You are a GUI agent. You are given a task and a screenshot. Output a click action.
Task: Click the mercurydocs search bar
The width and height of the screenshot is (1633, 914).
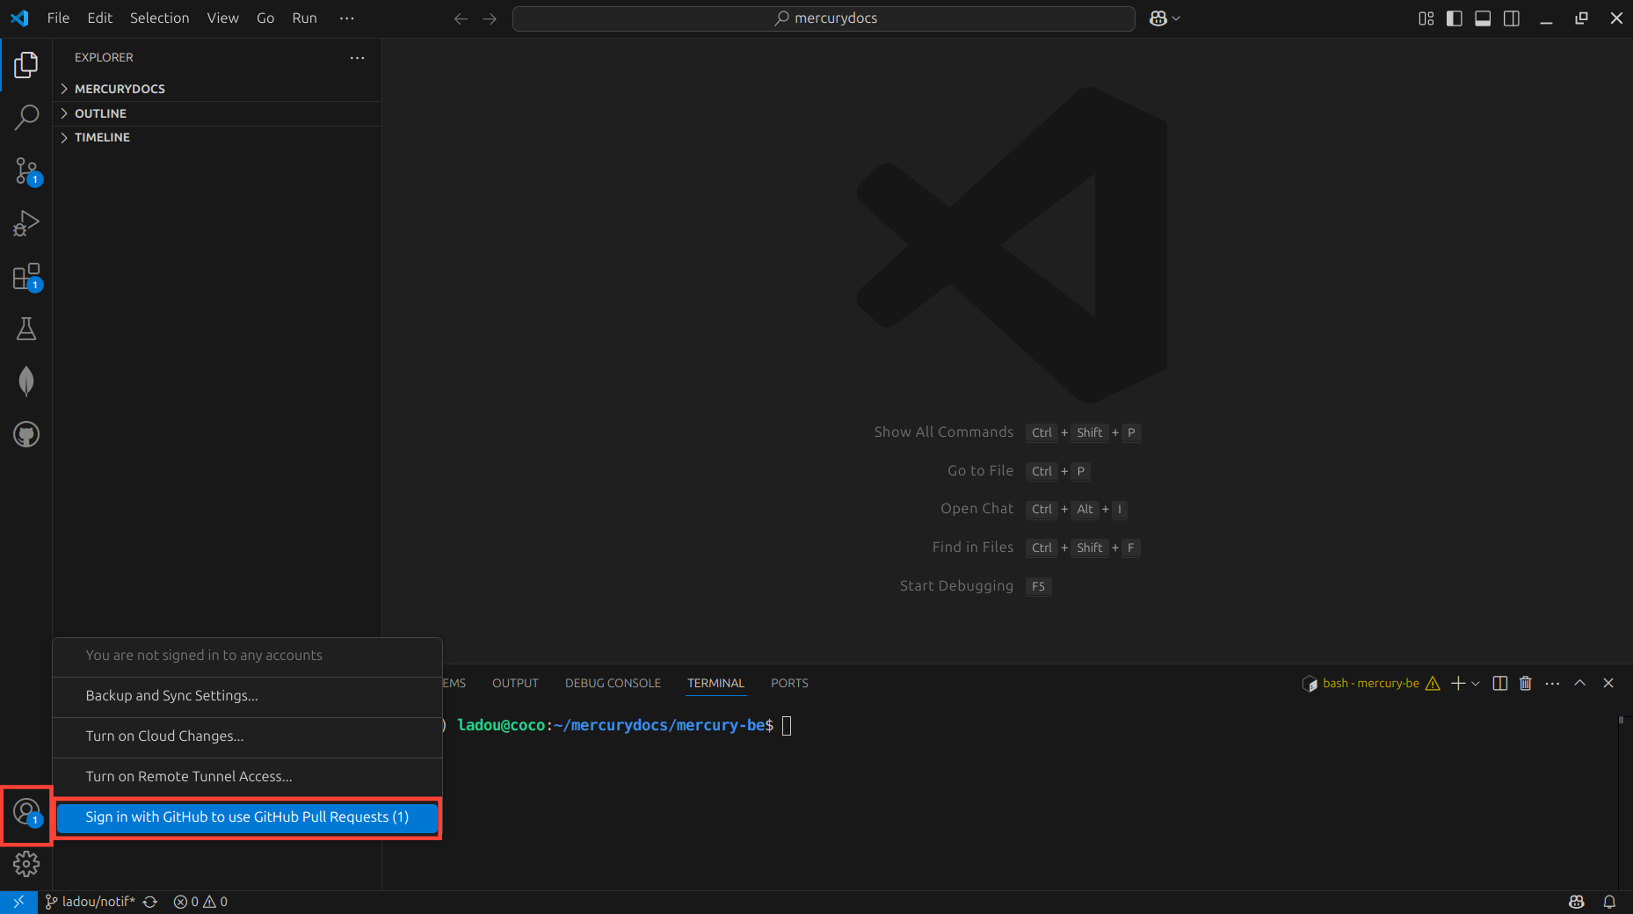pos(824,18)
